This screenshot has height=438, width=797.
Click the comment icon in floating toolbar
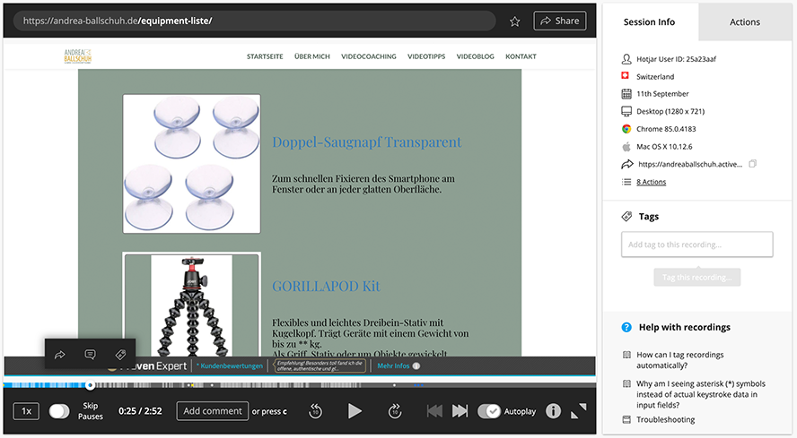click(x=90, y=355)
